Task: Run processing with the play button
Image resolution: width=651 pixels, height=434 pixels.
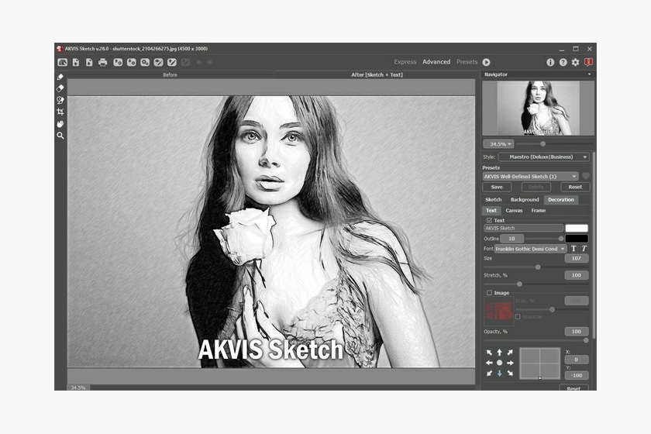Action: click(x=486, y=62)
